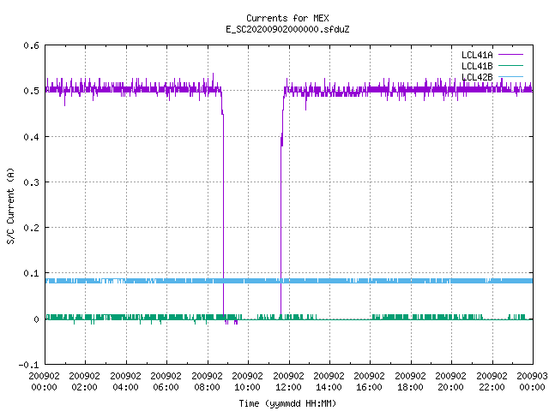Select the filename E_SC20200902000000.sfduZ subtitle
This screenshot has height=411, width=549.
(287, 29)
